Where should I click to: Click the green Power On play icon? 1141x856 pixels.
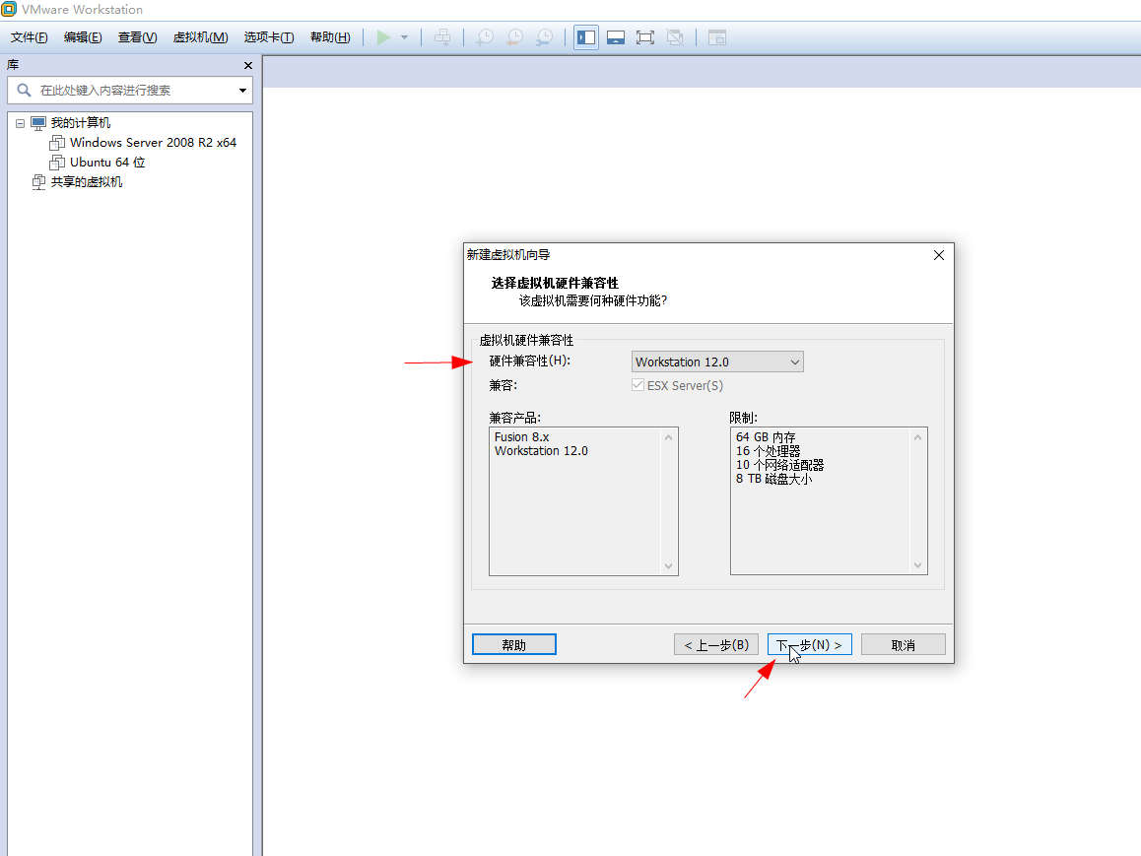coord(383,37)
